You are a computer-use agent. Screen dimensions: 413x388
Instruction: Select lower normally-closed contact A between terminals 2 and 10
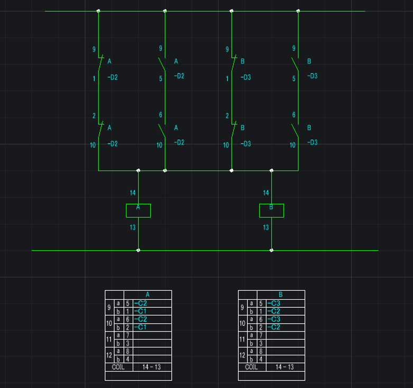click(x=100, y=130)
